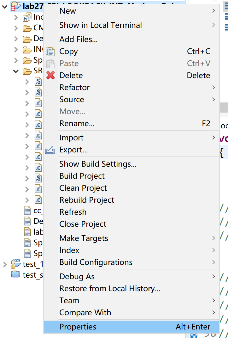This screenshot has height=338, width=228.
Task: Open Properties from the context menu
Action: click(x=78, y=327)
